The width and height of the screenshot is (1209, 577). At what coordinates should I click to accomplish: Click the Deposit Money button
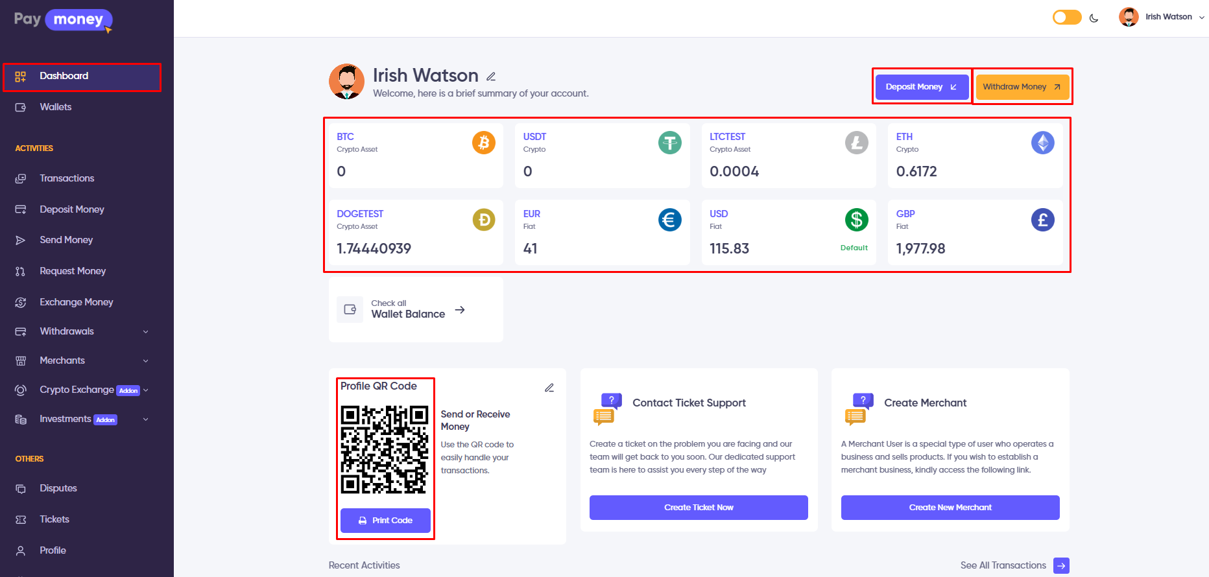pos(921,87)
